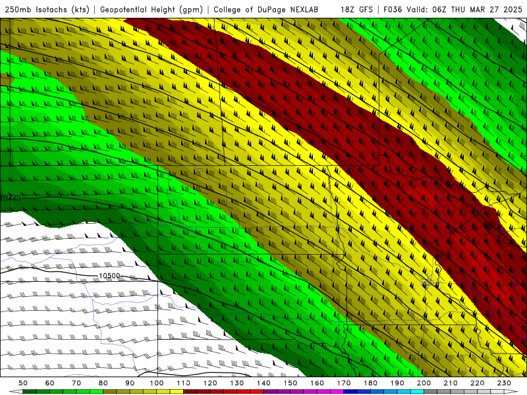Click the 100 value on the color scale

click(x=157, y=383)
